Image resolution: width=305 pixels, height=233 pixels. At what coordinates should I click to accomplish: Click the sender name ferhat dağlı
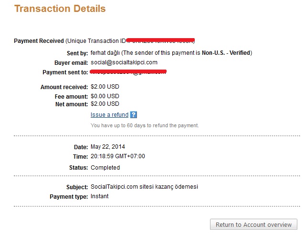tap(105, 52)
